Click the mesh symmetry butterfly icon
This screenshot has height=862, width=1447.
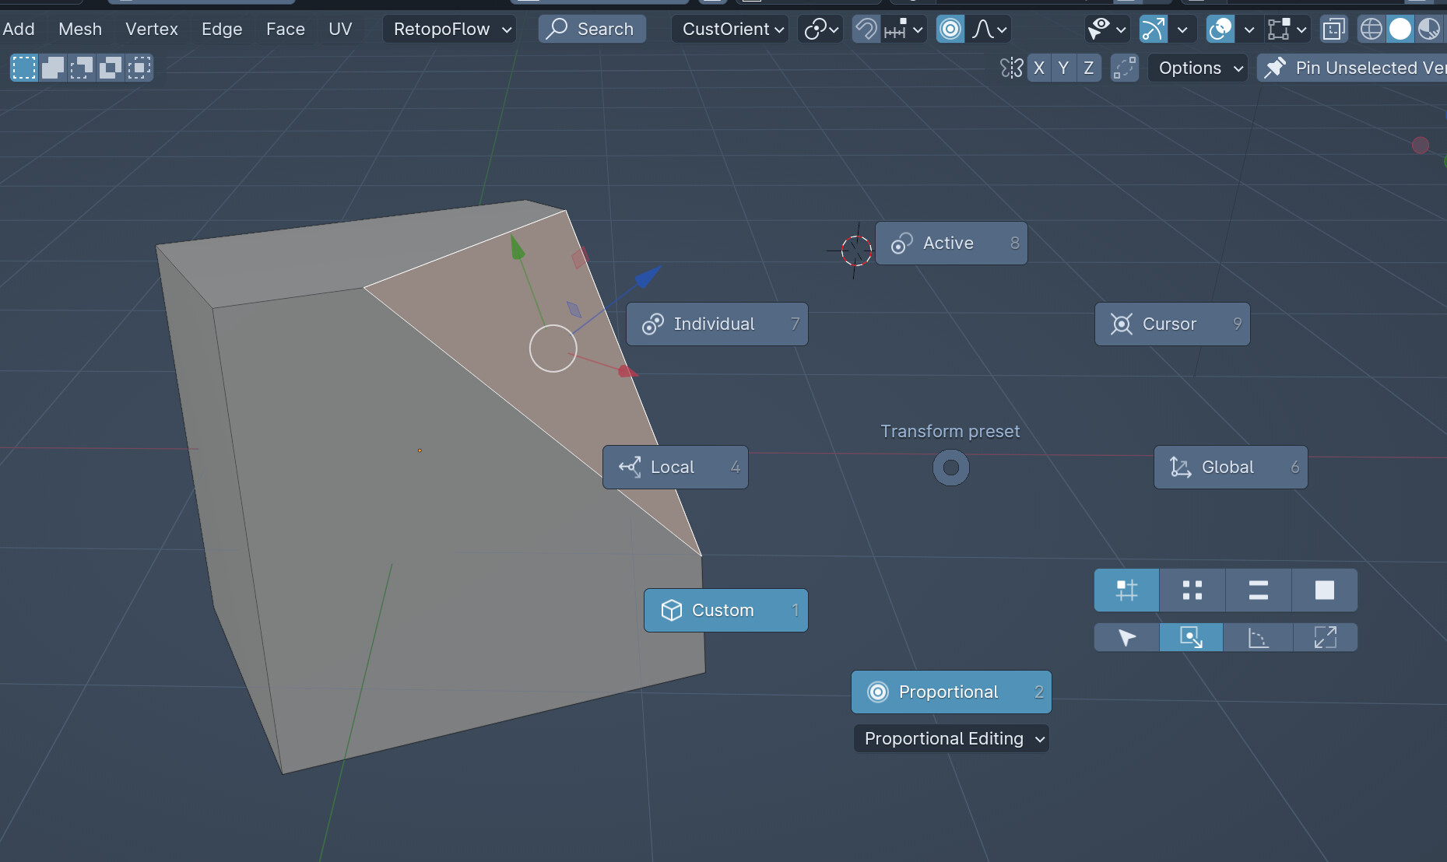click(1011, 68)
